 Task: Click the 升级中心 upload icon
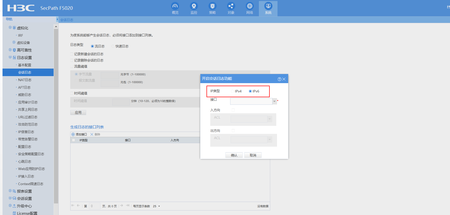pyautogui.click(x=14, y=206)
